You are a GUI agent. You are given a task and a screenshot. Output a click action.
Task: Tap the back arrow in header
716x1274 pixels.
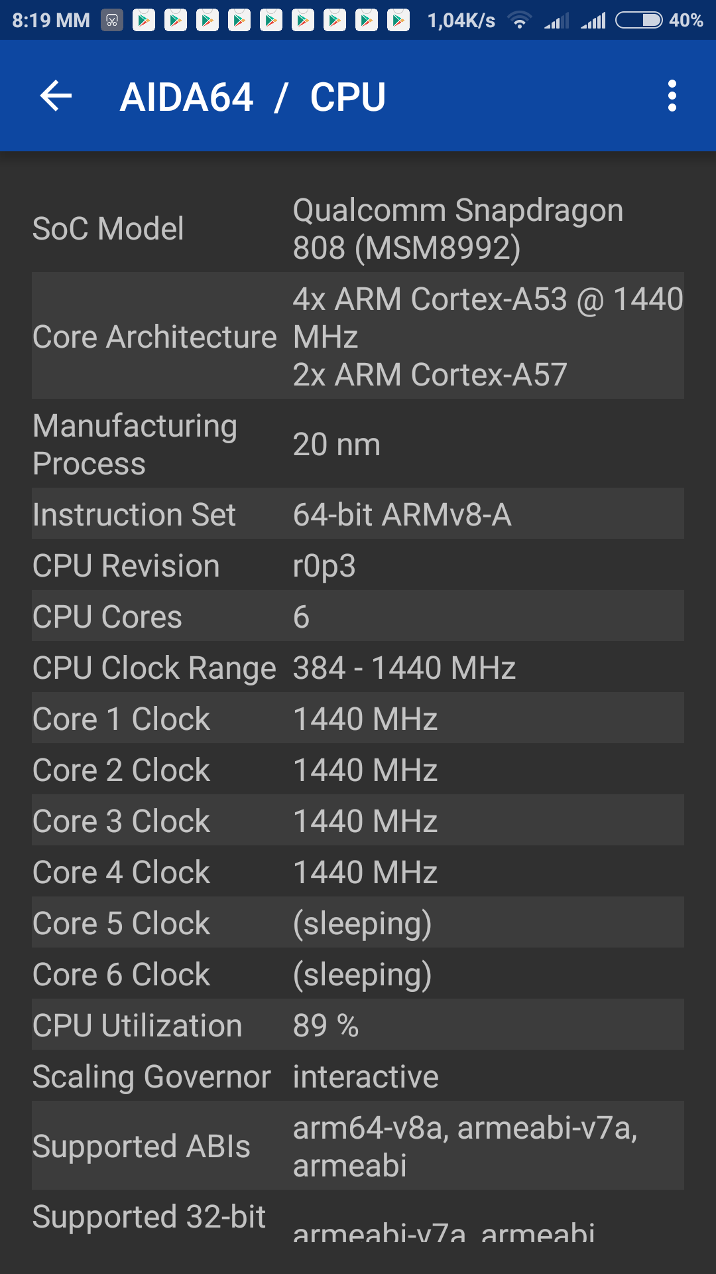pos(56,96)
